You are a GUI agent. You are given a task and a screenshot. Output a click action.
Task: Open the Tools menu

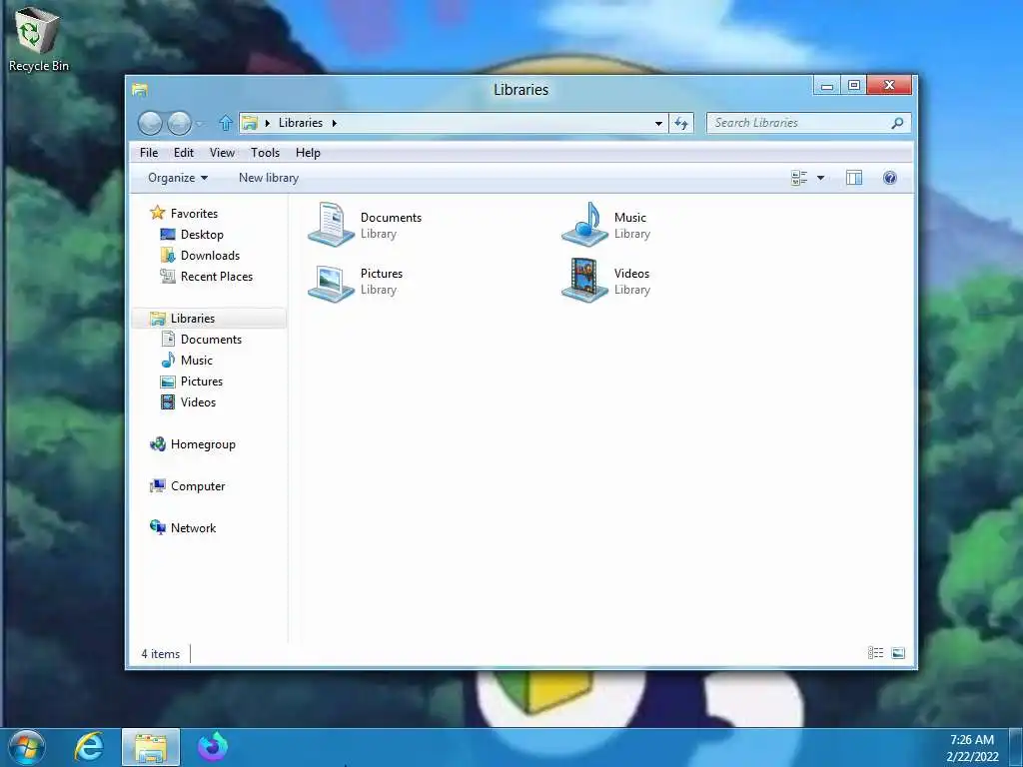(x=265, y=153)
